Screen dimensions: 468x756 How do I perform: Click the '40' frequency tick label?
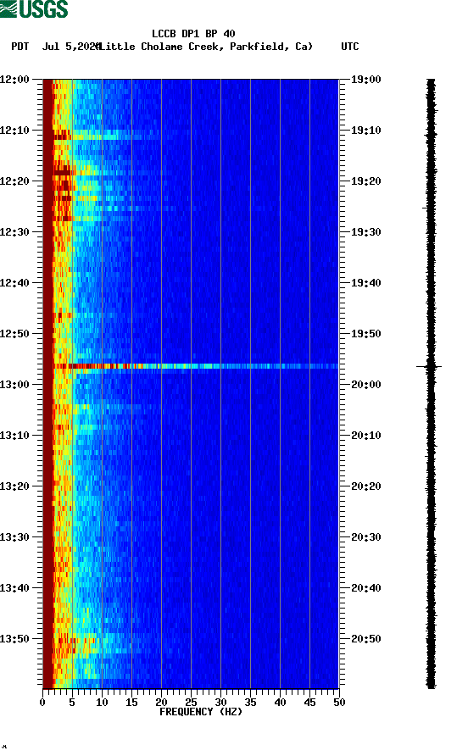coord(280,703)
